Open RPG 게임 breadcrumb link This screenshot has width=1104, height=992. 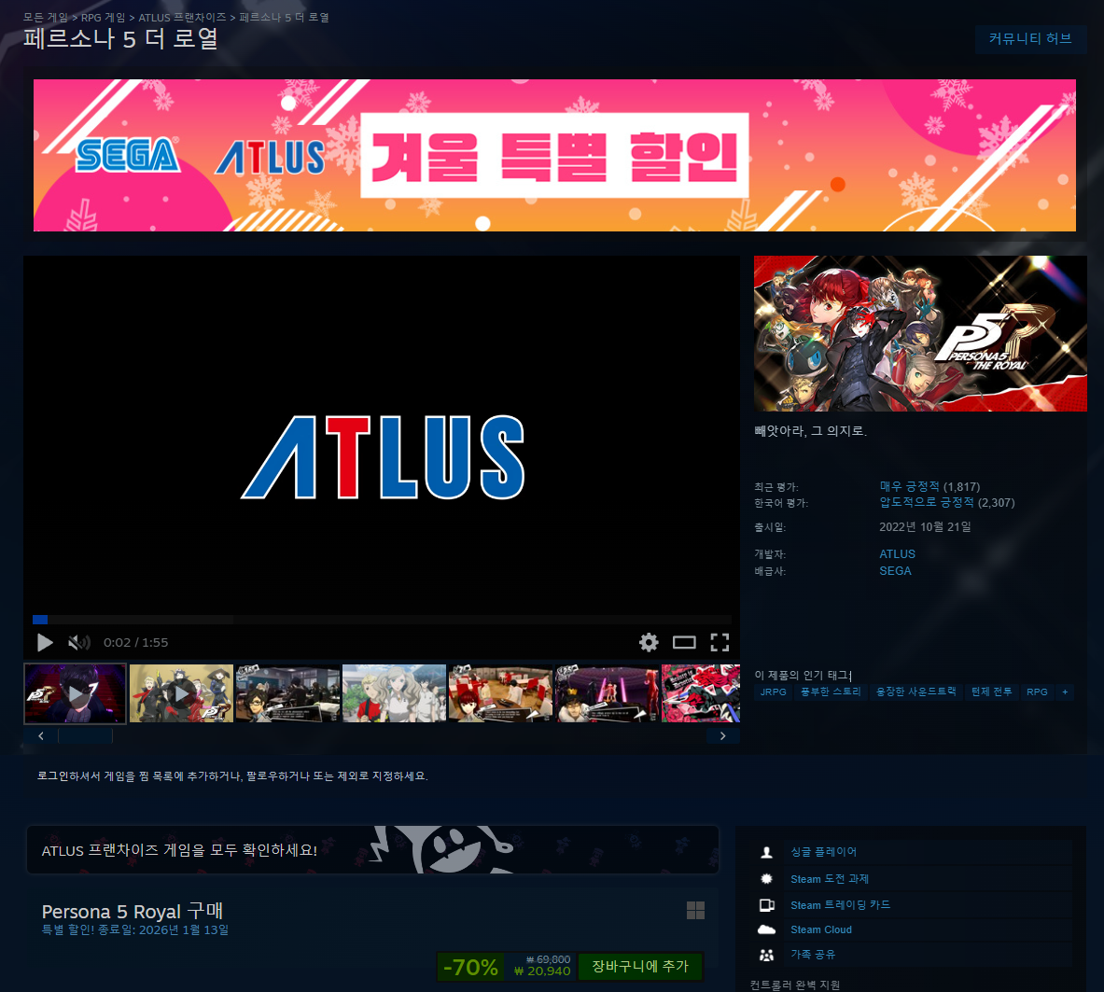pyautogui.click(x=104, y=18)
